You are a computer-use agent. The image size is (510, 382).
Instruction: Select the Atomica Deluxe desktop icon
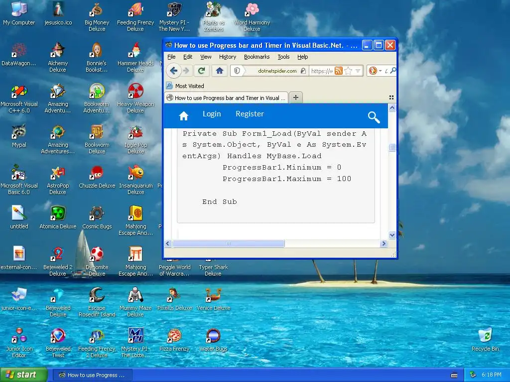coord(58,217)
